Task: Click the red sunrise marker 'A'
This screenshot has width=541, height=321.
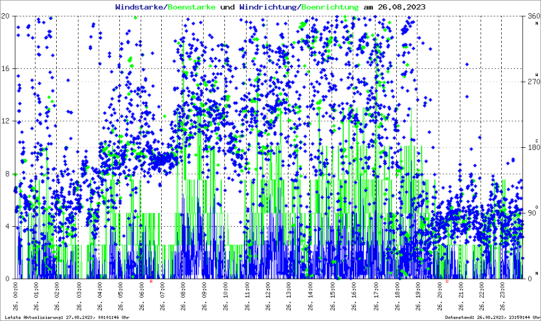Action: 151,281
